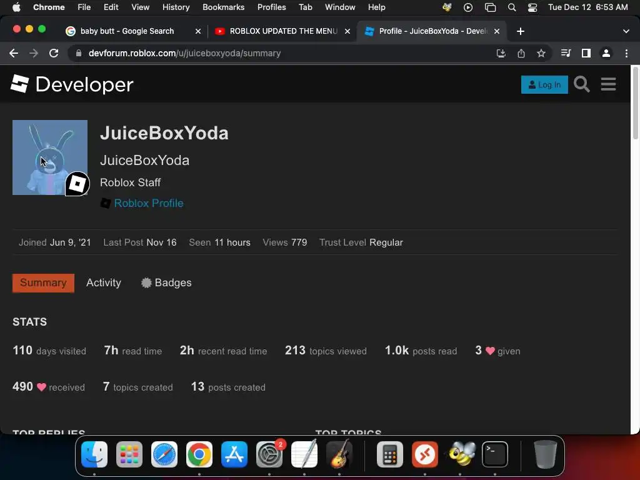Open Terminal from the Dock
This screenshot has height=480, width=640.
click(495, 454)
